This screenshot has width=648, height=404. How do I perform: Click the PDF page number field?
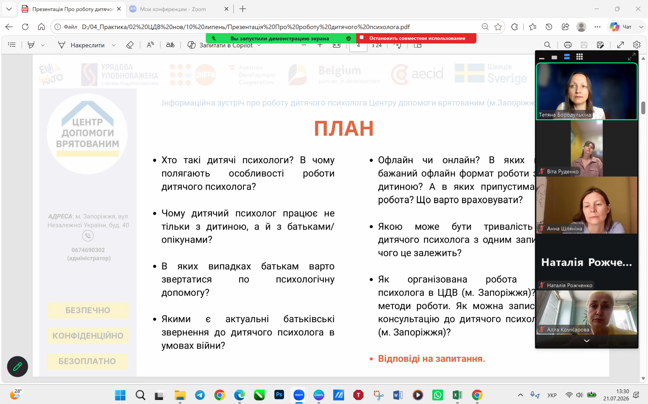pos(358,46)
